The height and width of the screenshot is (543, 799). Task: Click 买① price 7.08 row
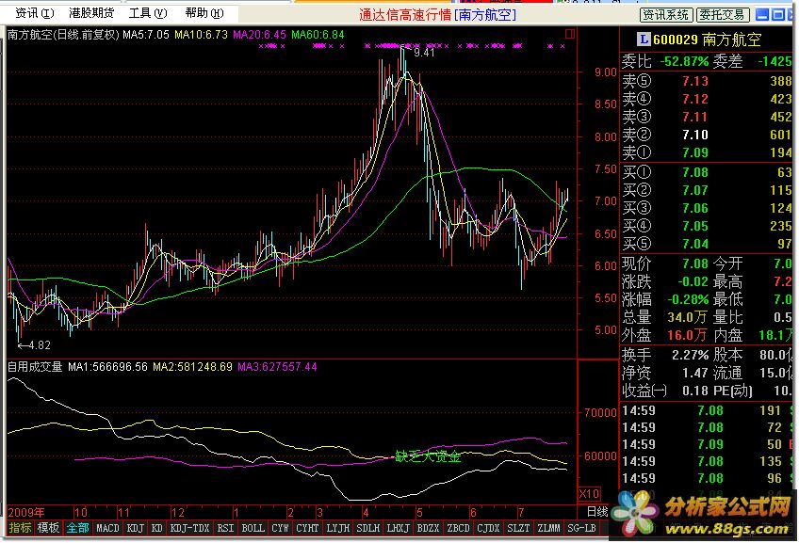pos(707,172)
